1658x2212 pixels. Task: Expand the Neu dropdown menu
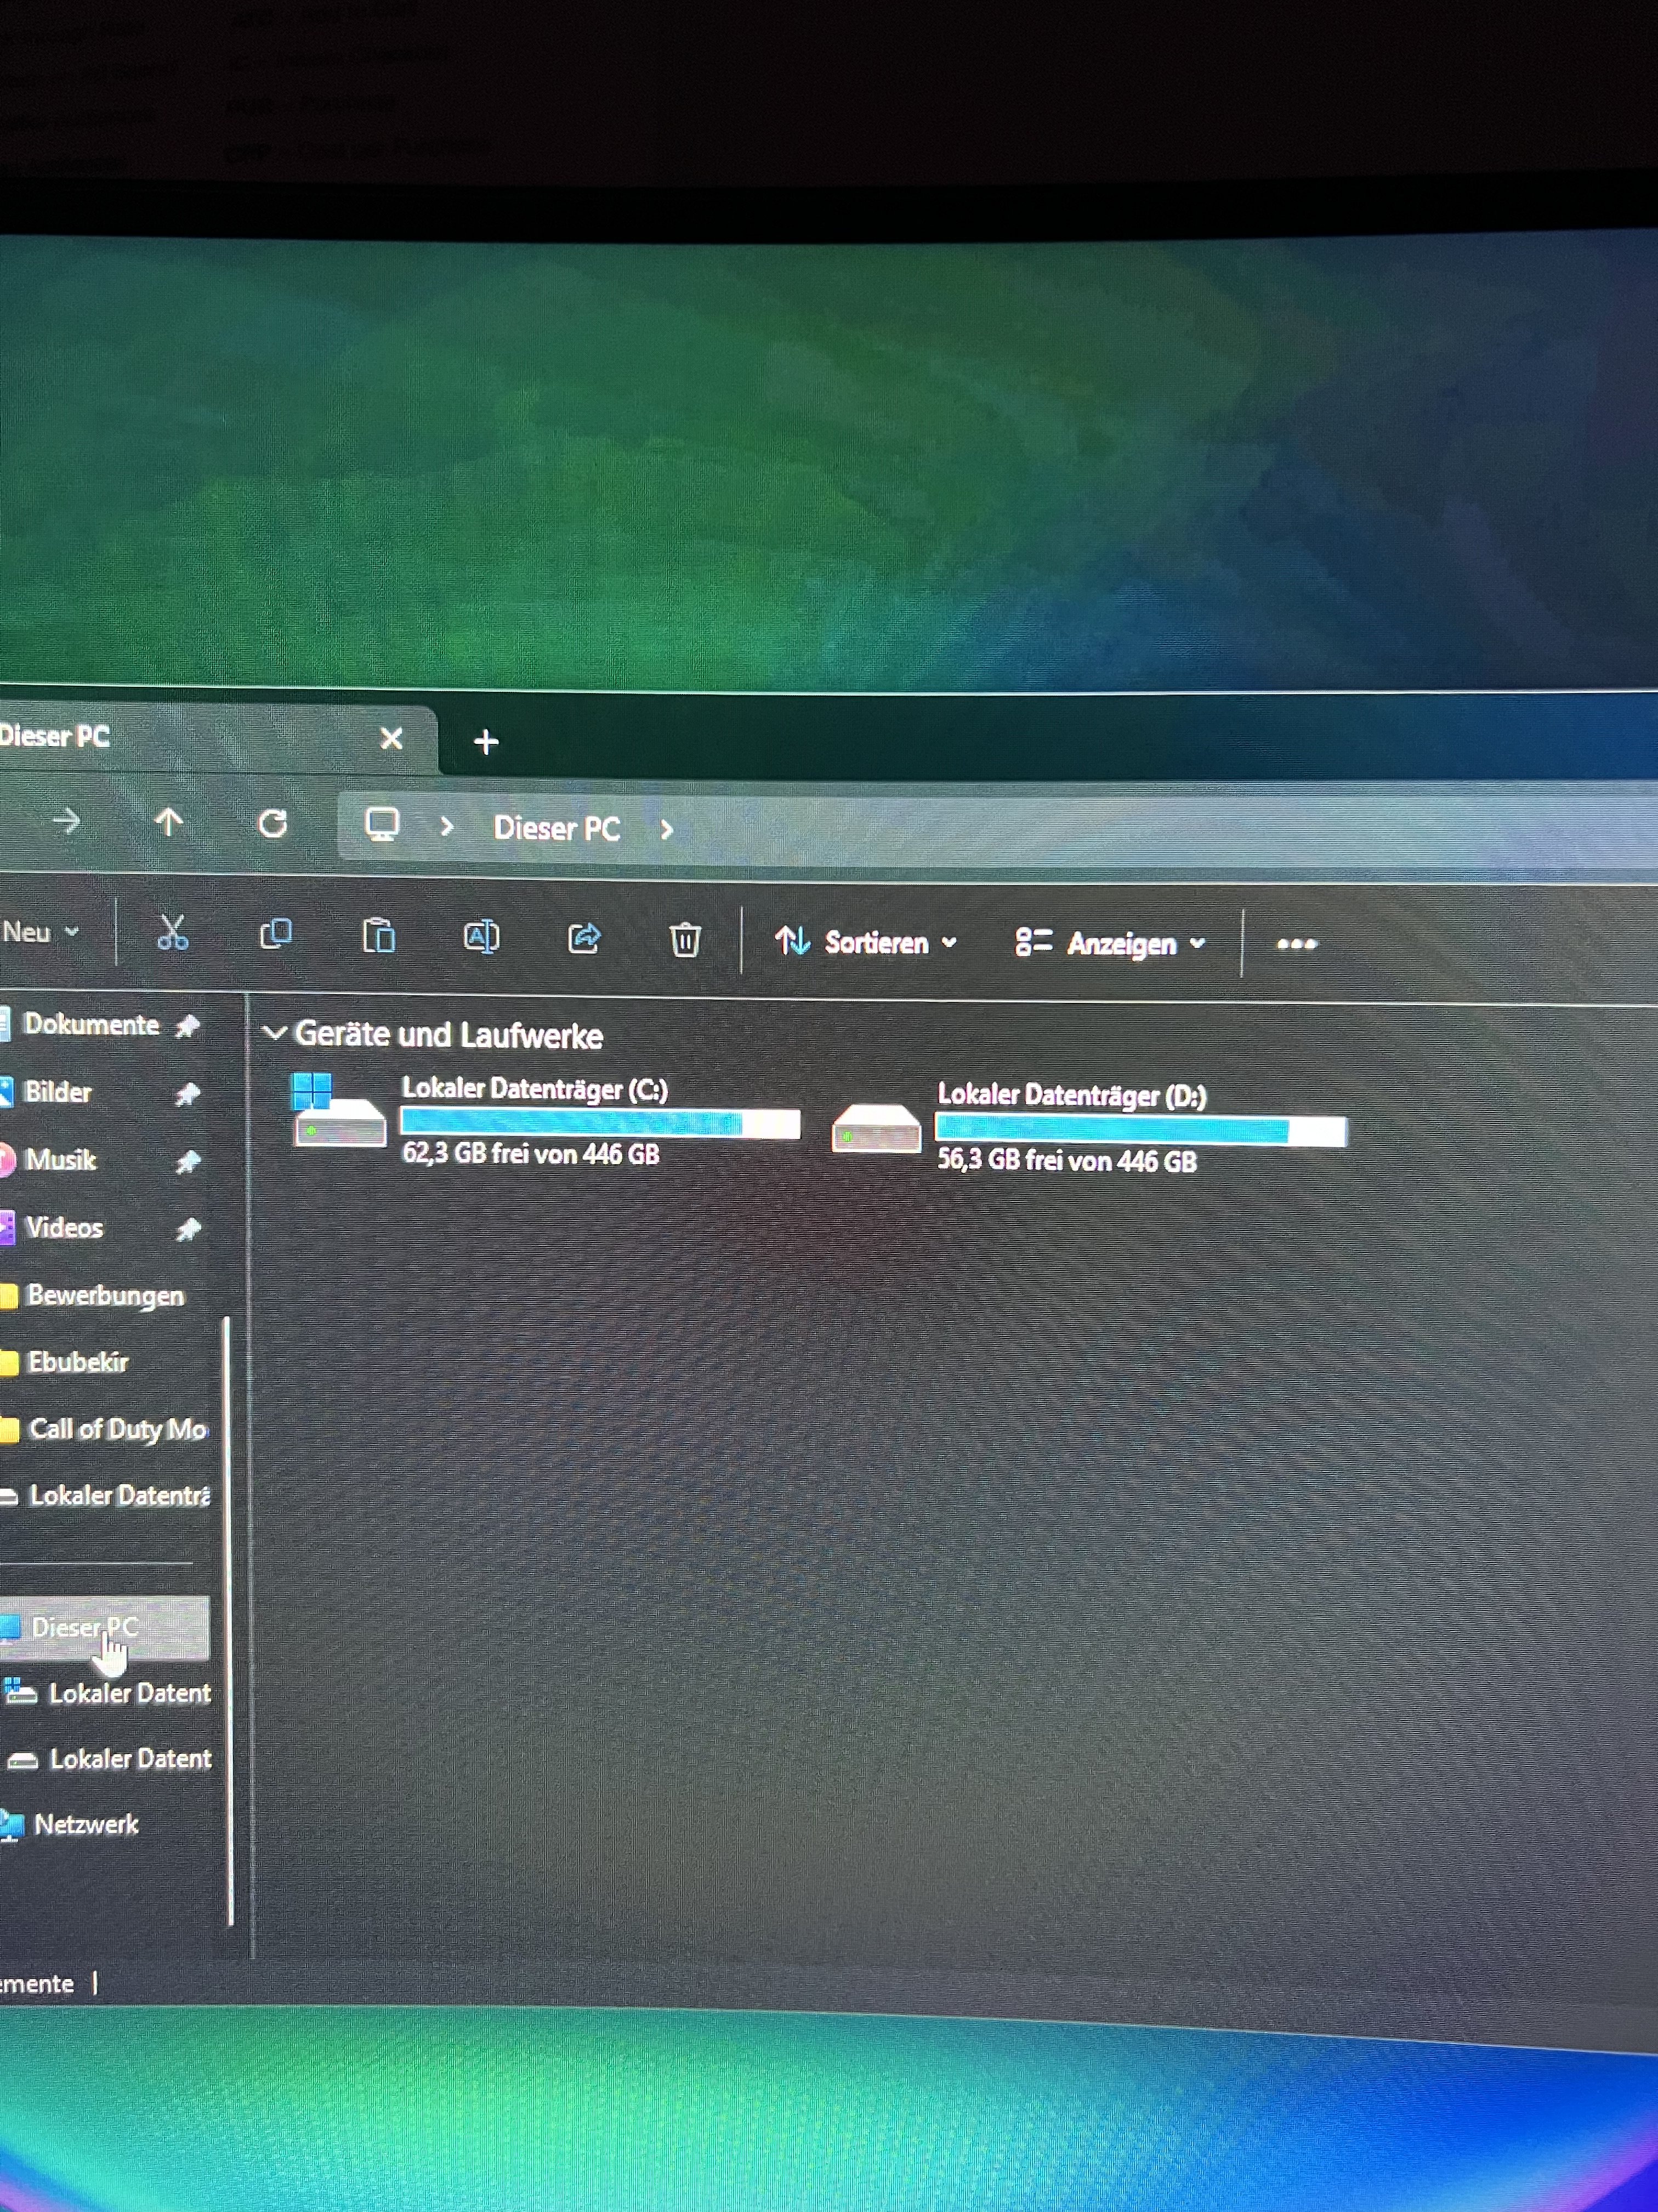pyautogui.click(x=40, y=932)
